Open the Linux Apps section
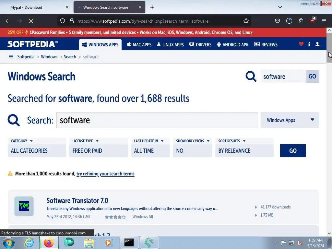Image resolution: width=332 pixels, height=249 pixels. [170, 45]
